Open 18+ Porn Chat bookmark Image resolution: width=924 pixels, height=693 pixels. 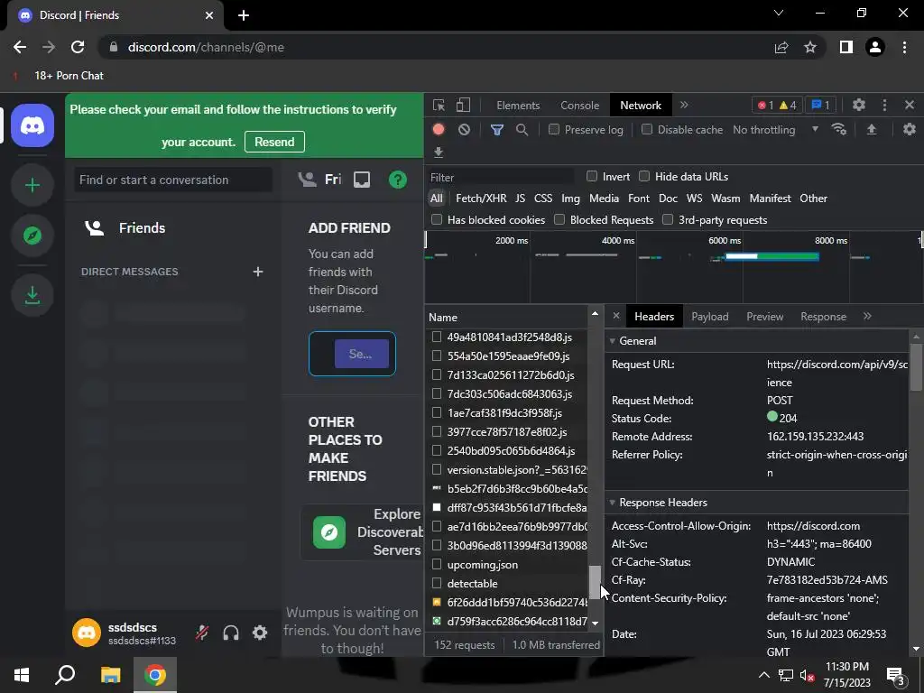pyautogui.click(x=59, y=76)
